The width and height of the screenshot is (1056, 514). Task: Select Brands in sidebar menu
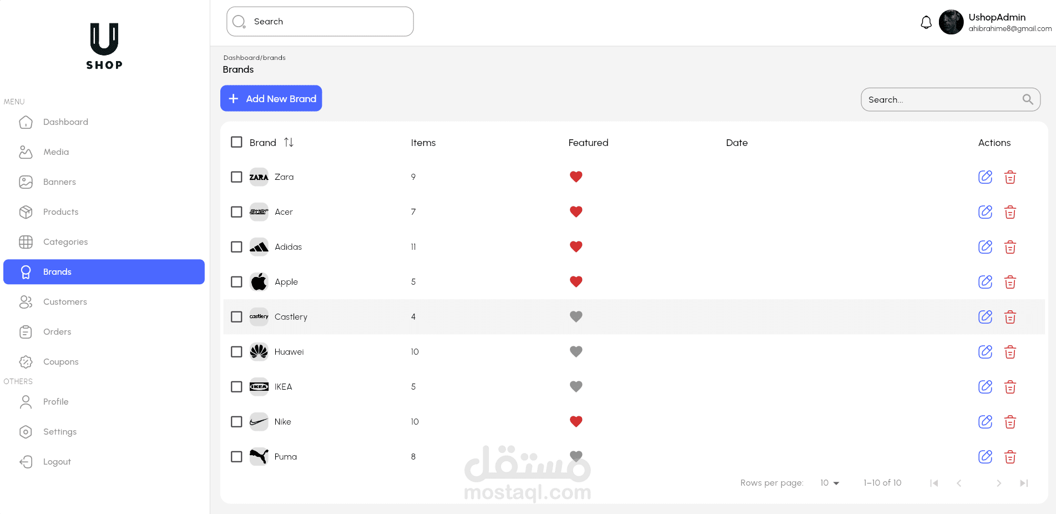(x=104, y=272)
